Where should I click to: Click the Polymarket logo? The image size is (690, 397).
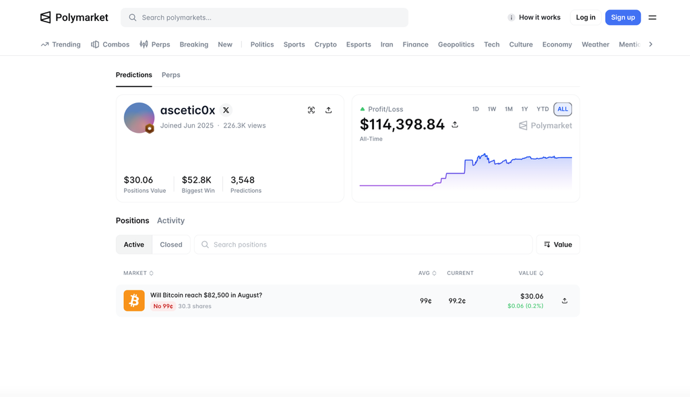74,17
